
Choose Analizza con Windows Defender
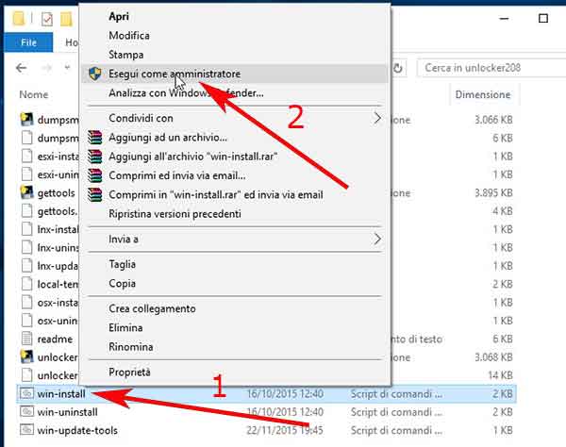[x=186, y=93]
